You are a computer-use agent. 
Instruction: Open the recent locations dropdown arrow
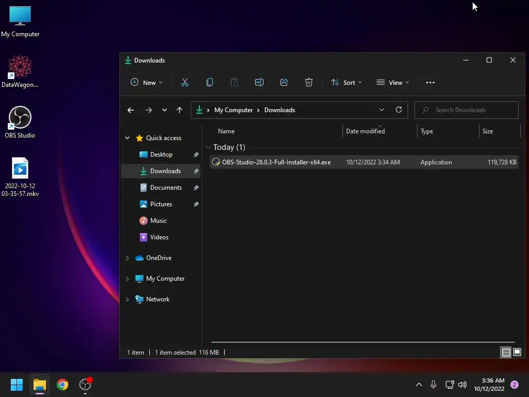(x=164, y=110)
